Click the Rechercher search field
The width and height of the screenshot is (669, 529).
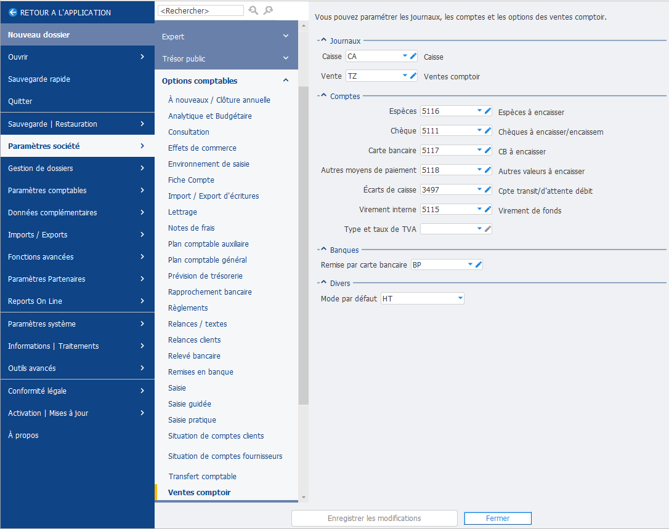click(x=201, y=10)
